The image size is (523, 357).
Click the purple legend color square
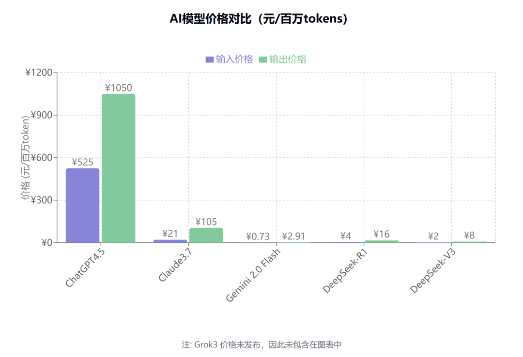pos(210,59)
